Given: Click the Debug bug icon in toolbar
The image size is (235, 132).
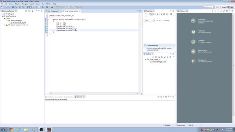Looking at the screenshot, I should coord(43,7).
